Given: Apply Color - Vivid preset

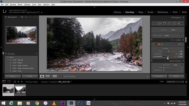Looking at the screenshot, I should (17, 71).
